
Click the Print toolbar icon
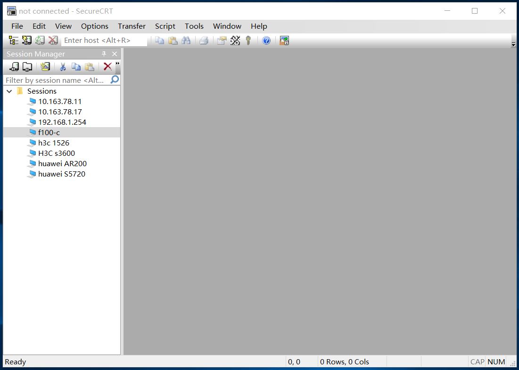(x=204, y=40)
